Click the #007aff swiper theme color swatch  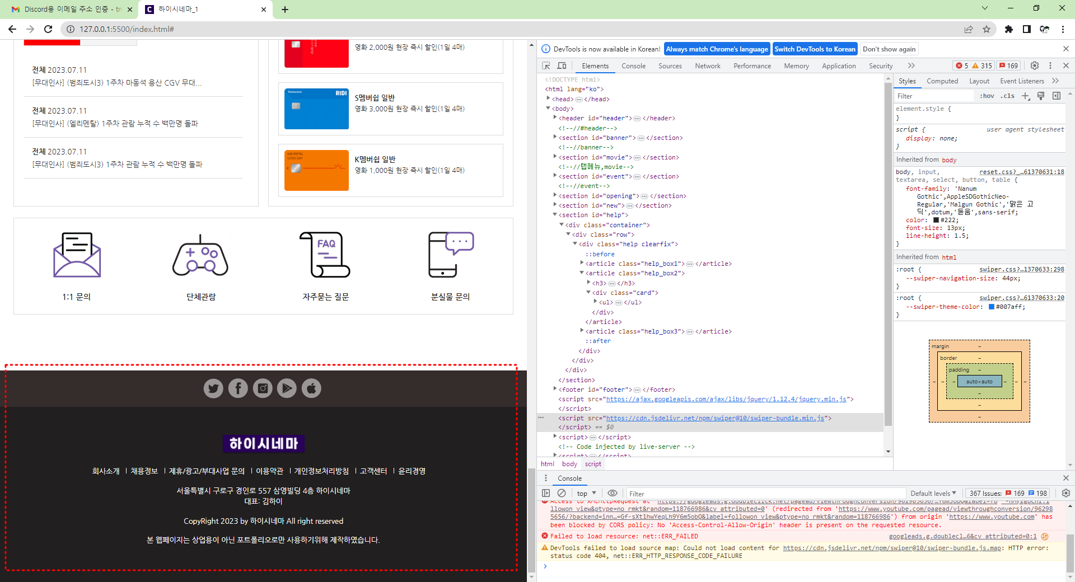[x=992, y=307]
